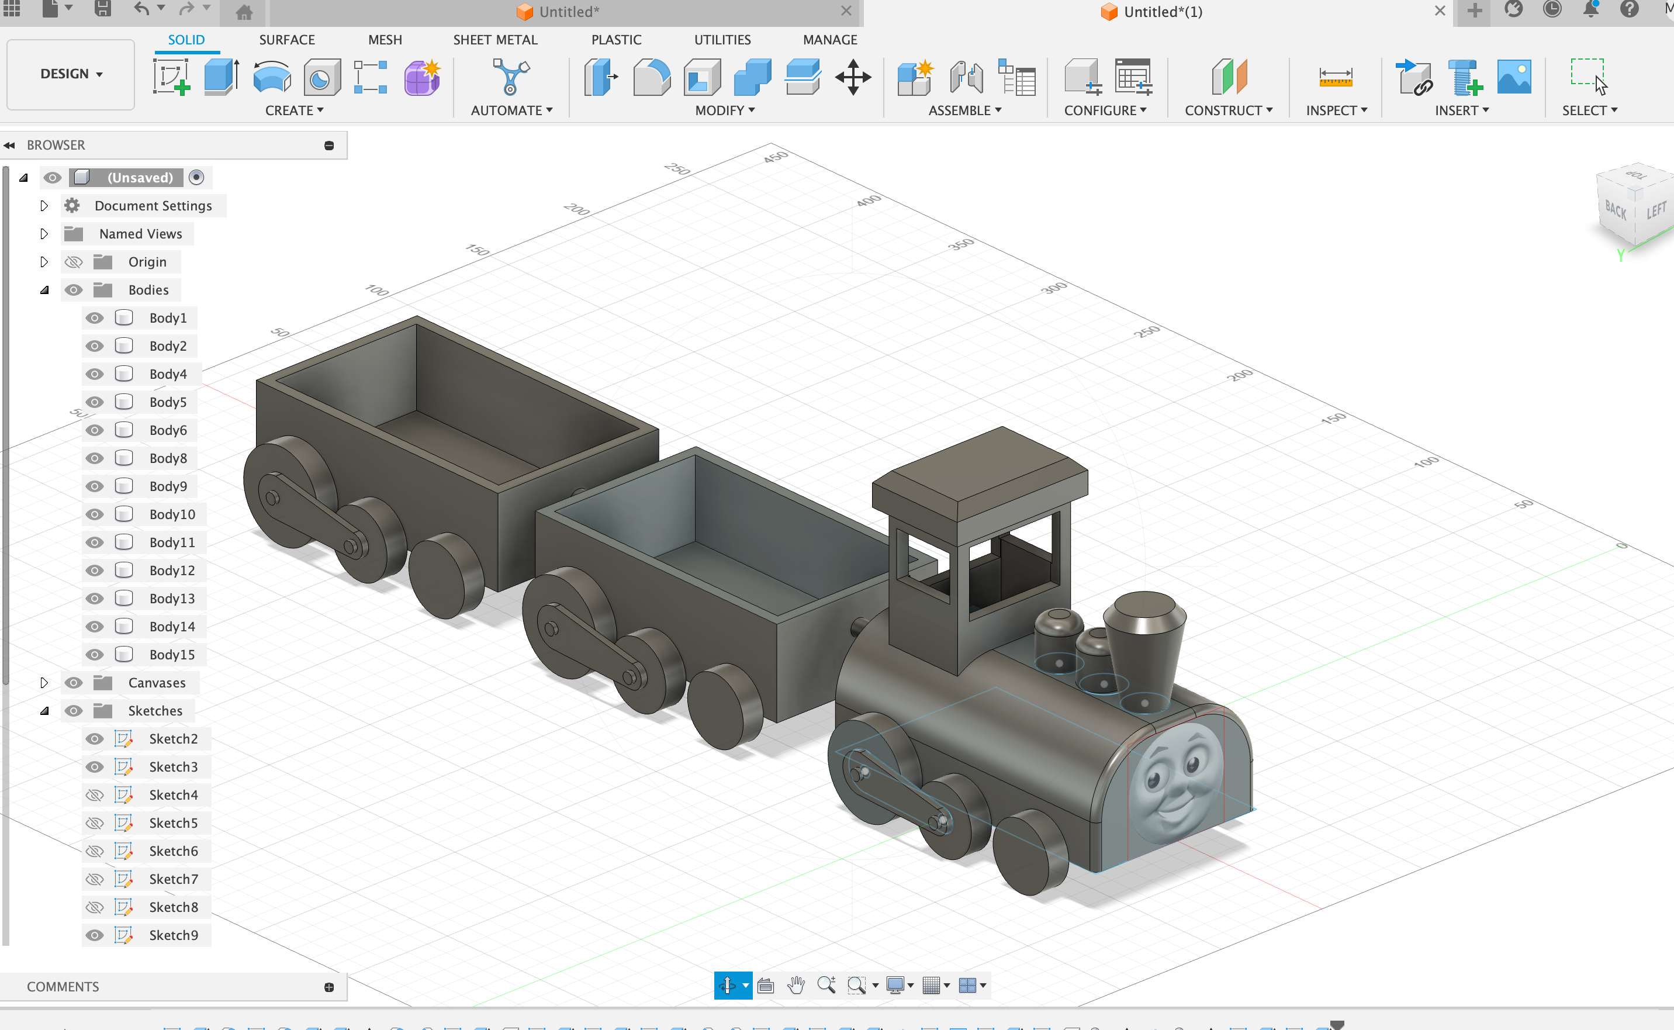Select the Extrude tool

click(222, 77)
